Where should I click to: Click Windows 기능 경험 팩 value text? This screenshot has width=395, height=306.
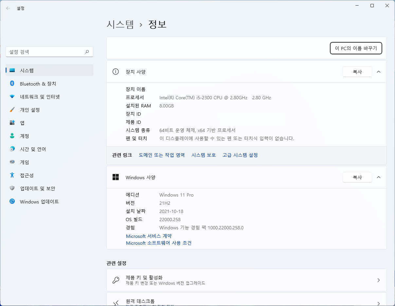[202, 228]
